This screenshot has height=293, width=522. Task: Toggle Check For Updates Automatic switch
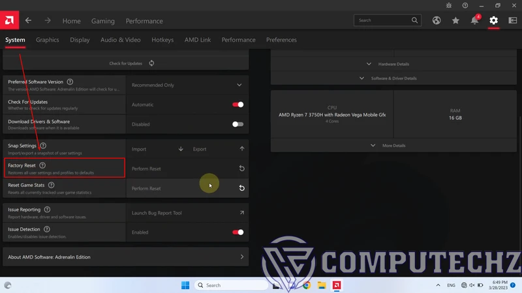[x=238, y=105]
